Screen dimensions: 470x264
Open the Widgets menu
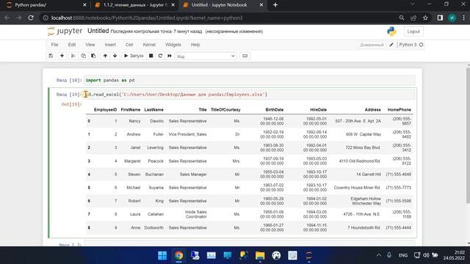(173, 45)
